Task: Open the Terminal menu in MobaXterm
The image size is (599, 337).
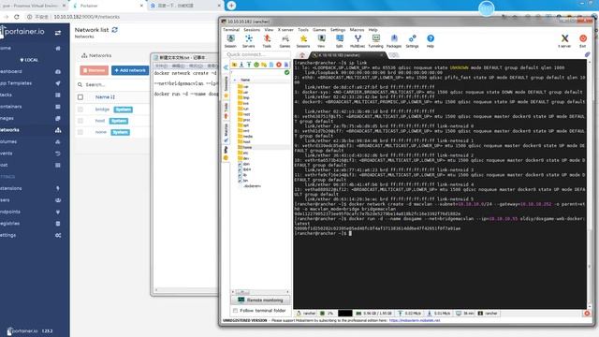Action: [x=231, y=29]
